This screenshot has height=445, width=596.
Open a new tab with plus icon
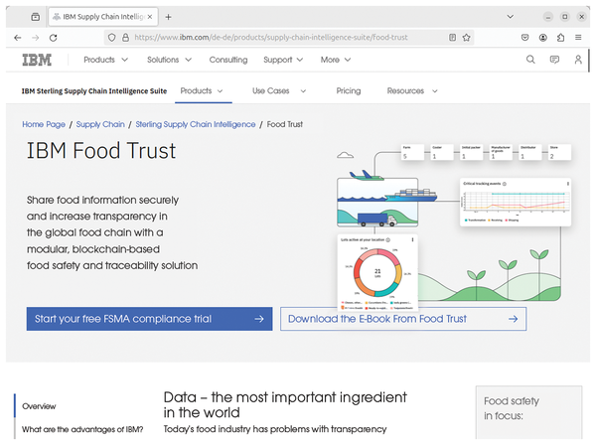[x=169, y=17]
